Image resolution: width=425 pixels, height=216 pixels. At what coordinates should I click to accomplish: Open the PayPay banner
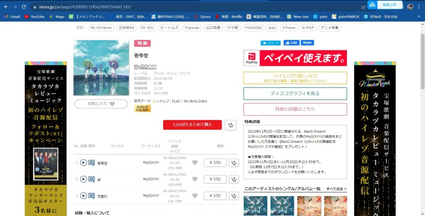click(295, 58)
